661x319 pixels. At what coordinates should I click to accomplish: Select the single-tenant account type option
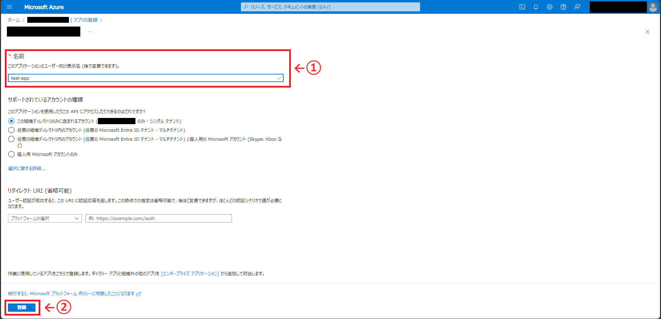click(x=11, y=121)
